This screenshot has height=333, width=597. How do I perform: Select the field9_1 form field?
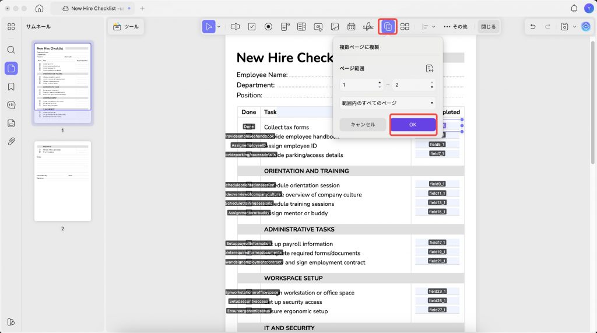(437, 184)
